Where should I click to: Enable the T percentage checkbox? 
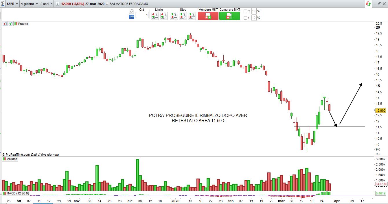245,11
